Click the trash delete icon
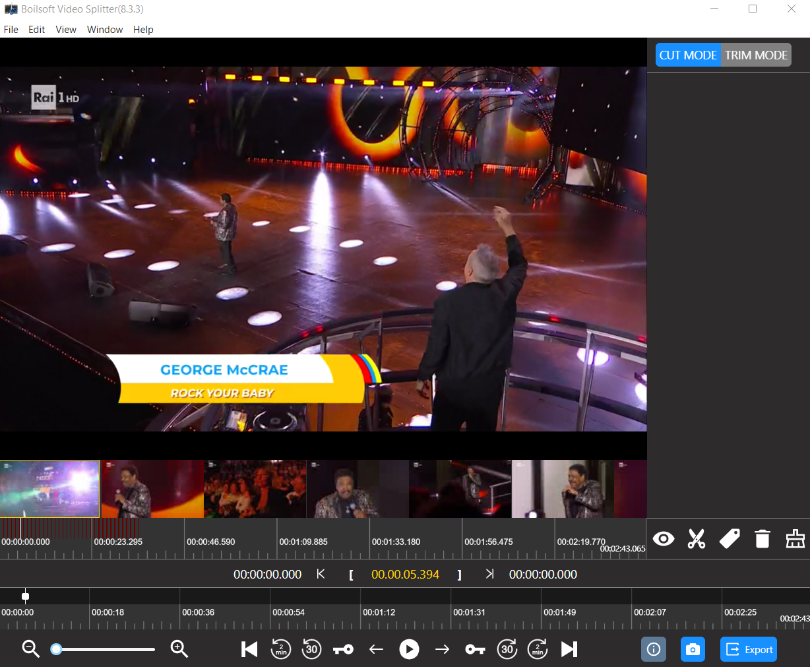The width and height of the screenshot is (810, 667). point(763,539)
